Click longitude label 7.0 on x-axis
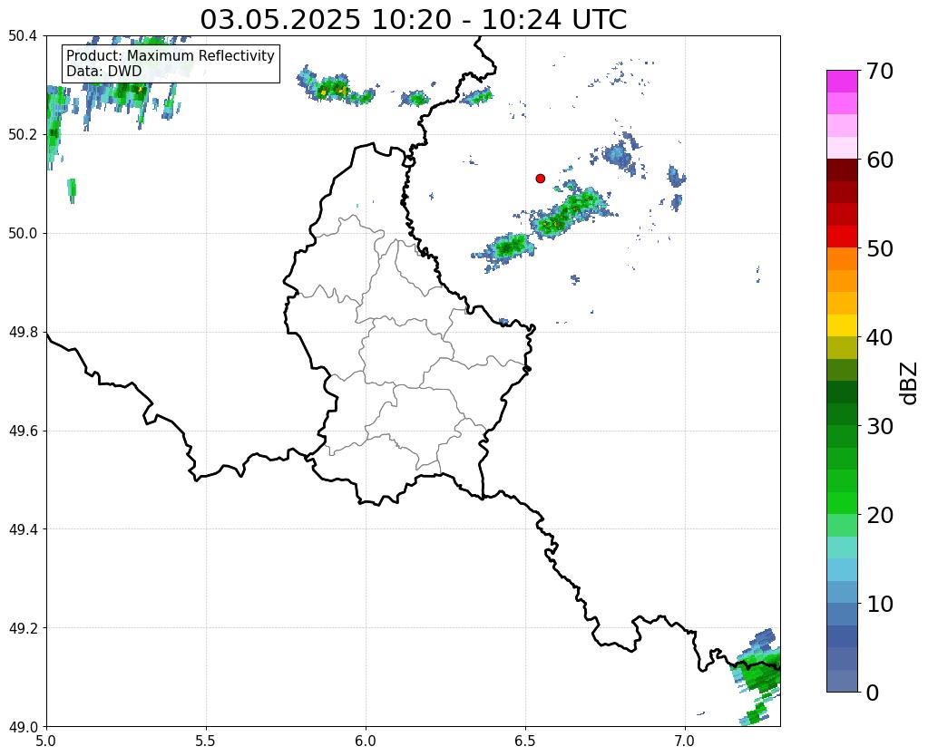The width and height of the screenshot is (928, 756). [685, 741]
